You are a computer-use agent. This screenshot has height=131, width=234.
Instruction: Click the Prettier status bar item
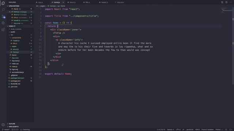click(x=219, y=130)
